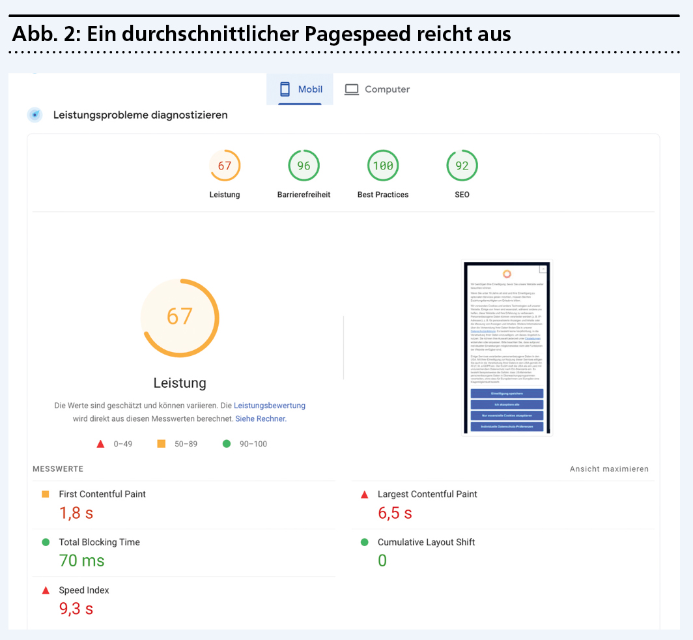Click the green circle next to Total Blocking Time
693x640 pixels.
(x=46, y=542)
